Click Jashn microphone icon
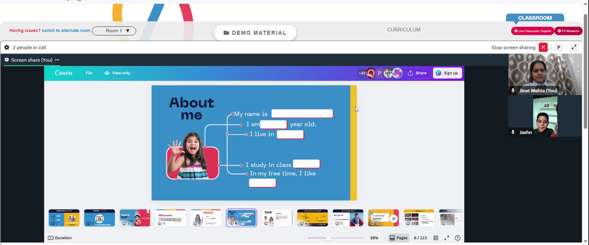The image size is (589, 245). coord(513,133)
